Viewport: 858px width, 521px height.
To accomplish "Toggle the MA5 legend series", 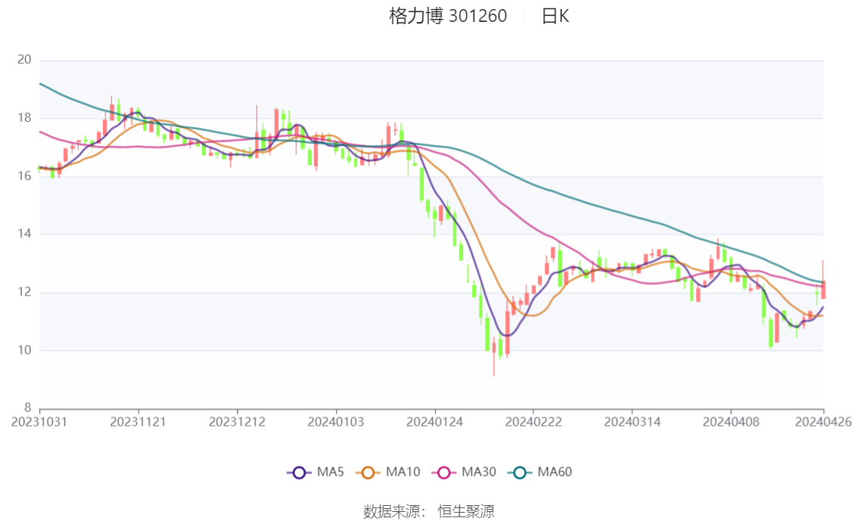I will tap(316, 473).
